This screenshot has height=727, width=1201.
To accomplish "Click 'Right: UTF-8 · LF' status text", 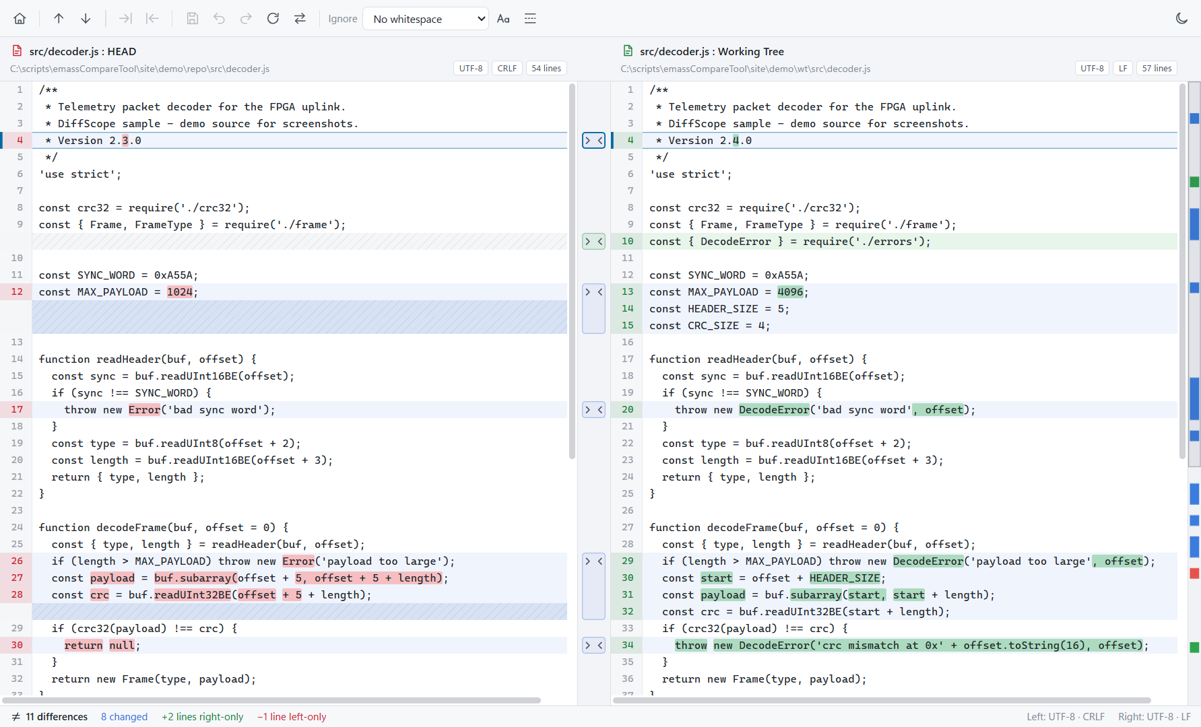I will tap(1155, 717).
